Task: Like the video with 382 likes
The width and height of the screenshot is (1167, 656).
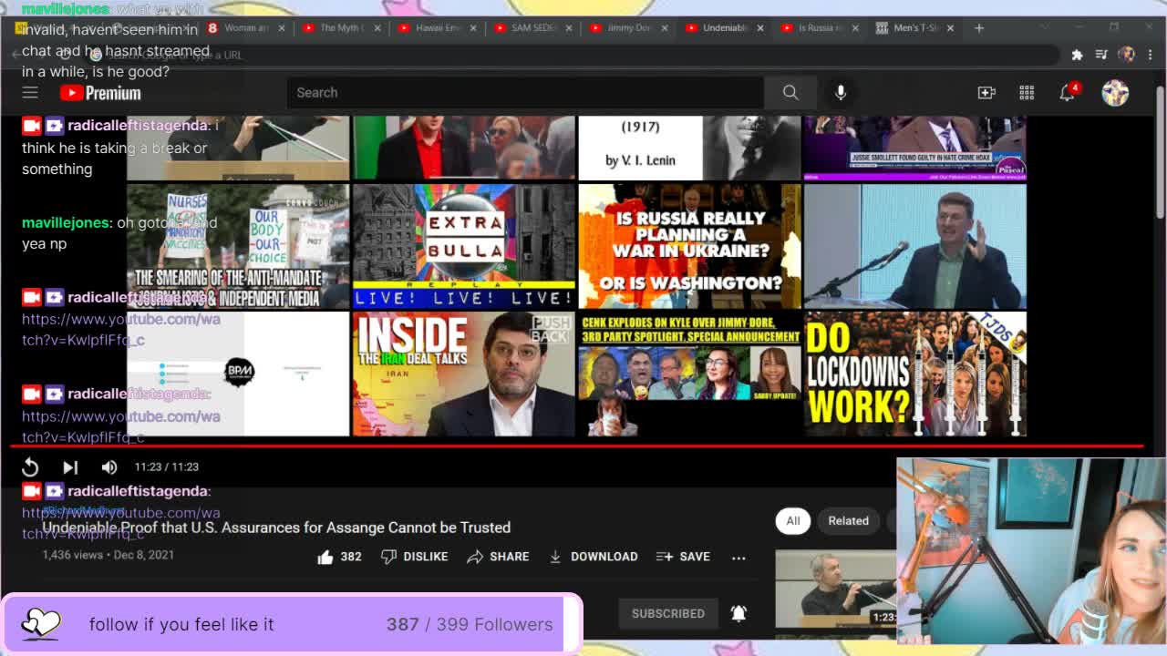Action: [338, 556]
